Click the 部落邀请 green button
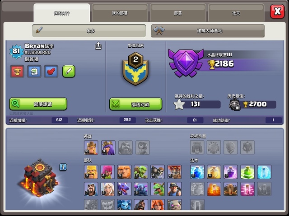The width and height of the screenshot is (289, 216). (38, 104)
